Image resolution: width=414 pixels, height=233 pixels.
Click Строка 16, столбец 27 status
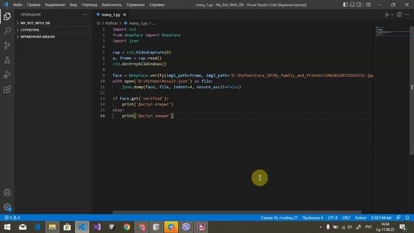(x=279, y=217)
